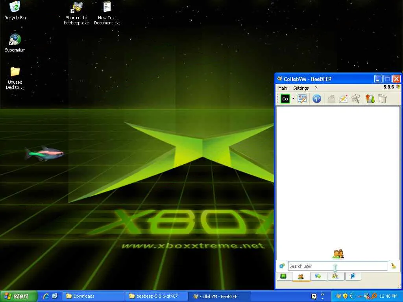Click the fish image on the desktop

point(44,154)
